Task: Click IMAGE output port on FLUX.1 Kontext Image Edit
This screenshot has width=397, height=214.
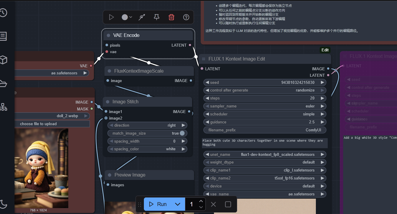Action: pos(328,69)
